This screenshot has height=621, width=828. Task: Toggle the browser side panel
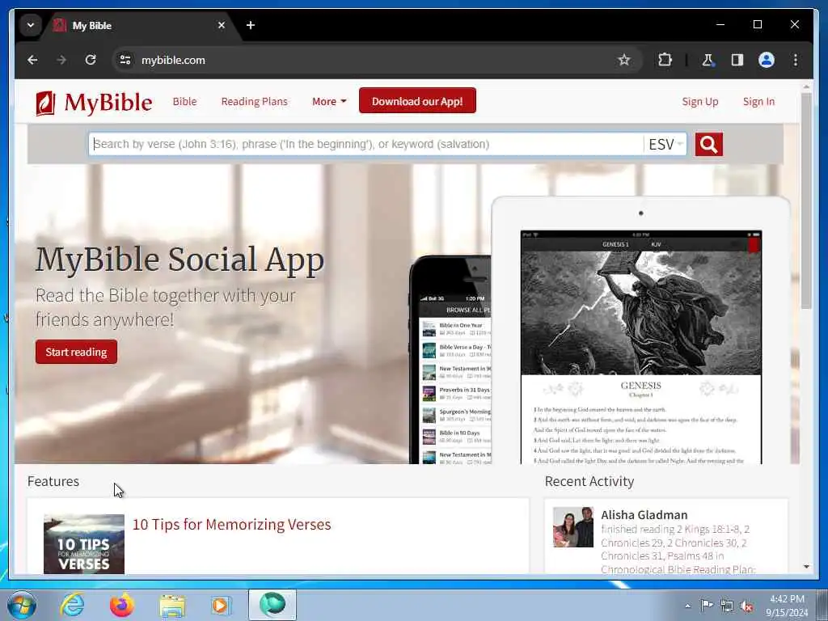coord(737,60)
